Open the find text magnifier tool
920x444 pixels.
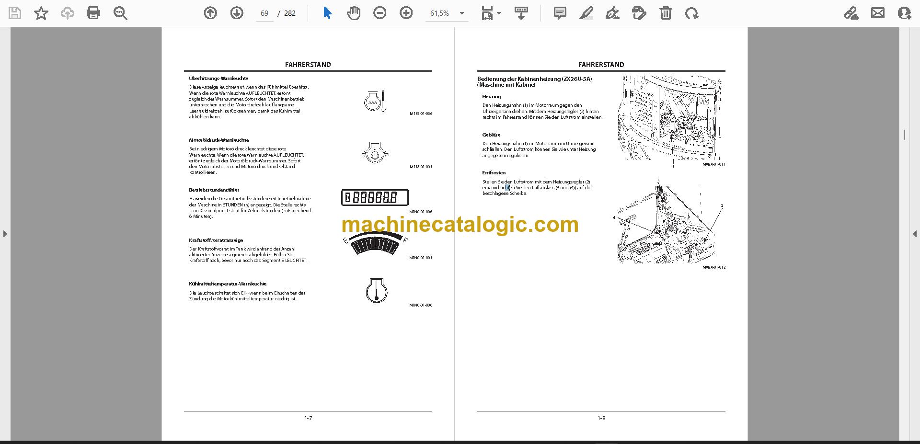pos(120,13)
